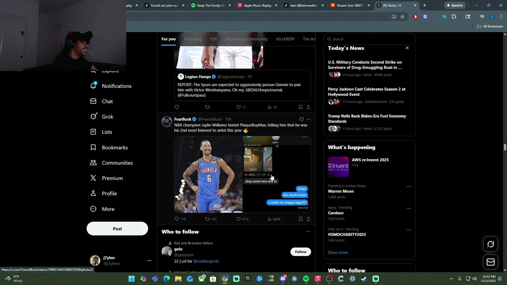Switch to the KILLKREW tab
This screenshot has width=507, height=285.
click(x=285, y=39)
